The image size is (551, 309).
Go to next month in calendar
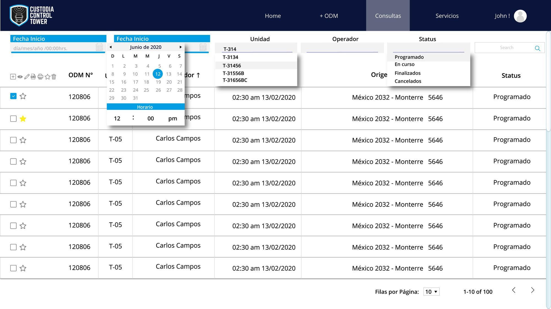(180, 47)
